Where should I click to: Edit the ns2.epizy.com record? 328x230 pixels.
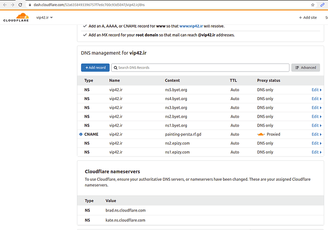pos(317,143)
